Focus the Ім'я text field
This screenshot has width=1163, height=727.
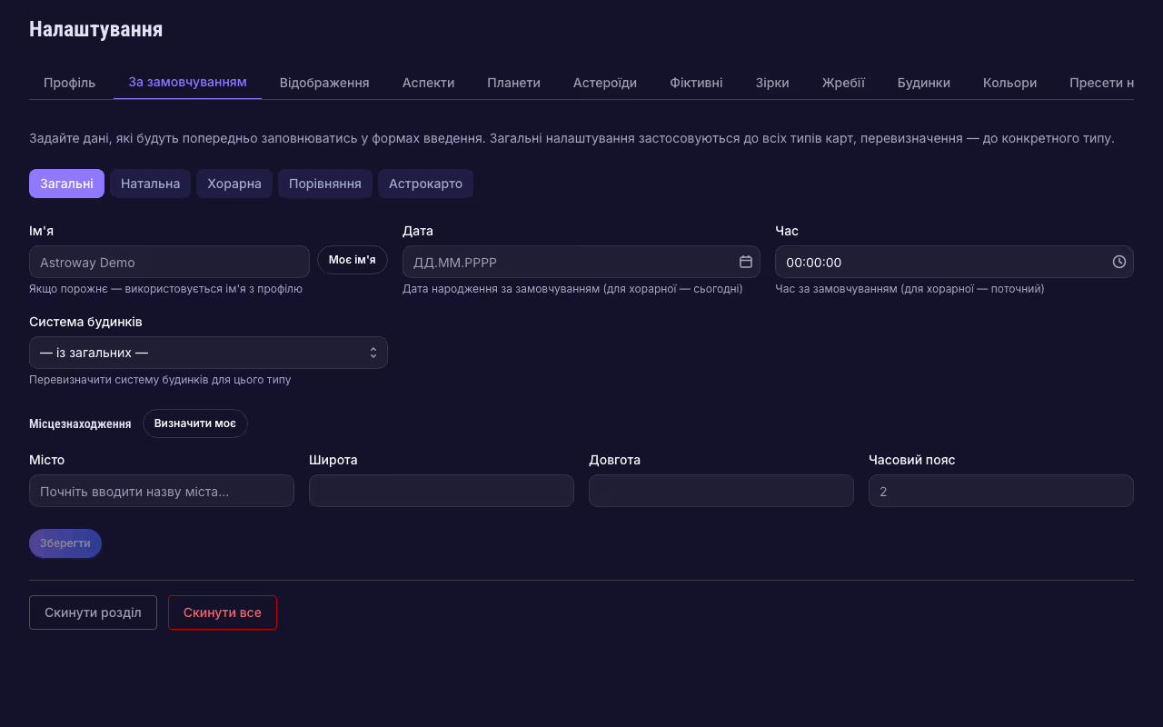click(x=169, y=262)
